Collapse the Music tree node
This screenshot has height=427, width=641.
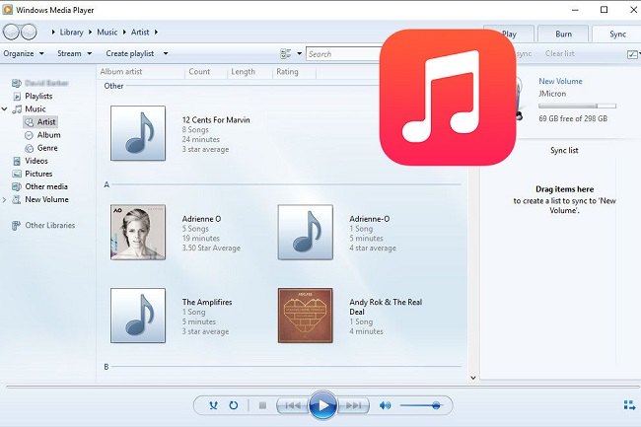pyautogui.click(x=5, y=109)
